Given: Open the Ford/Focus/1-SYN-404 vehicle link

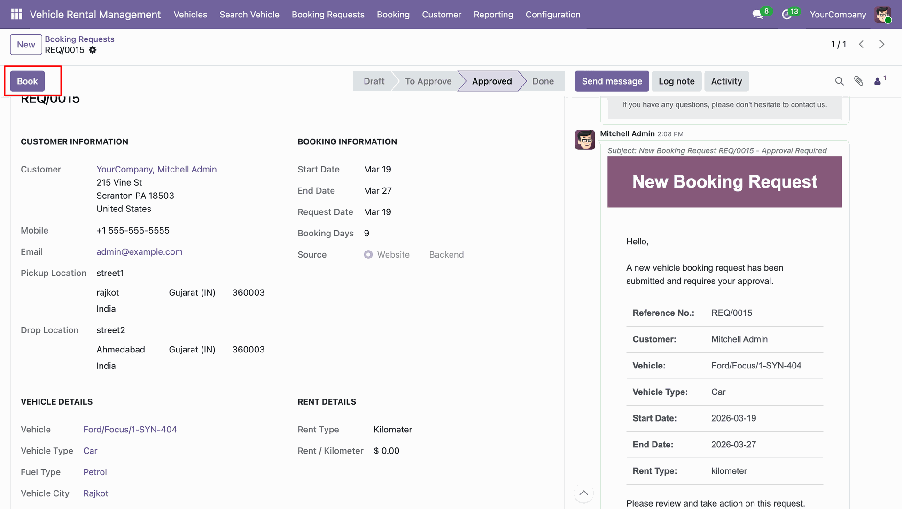Looking at the screenshot, I should tap(130, 430).
